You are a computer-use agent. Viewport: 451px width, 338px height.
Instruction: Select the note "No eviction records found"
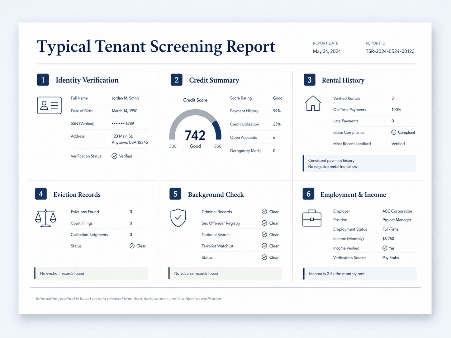click(x=62, y=273)
